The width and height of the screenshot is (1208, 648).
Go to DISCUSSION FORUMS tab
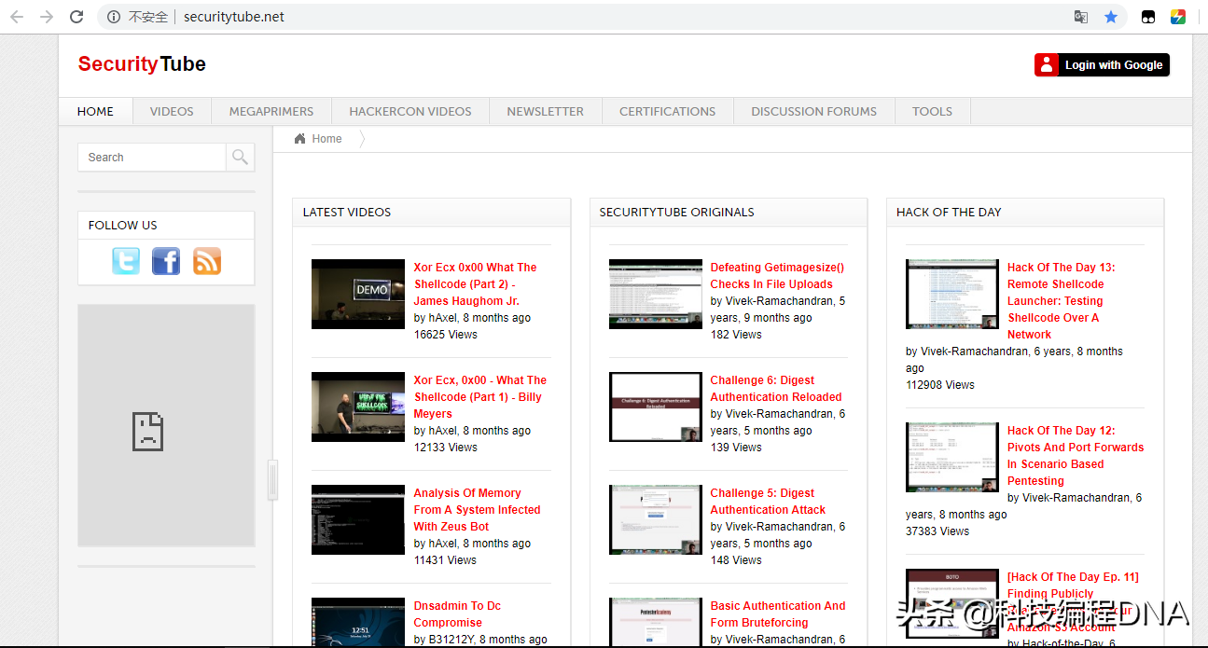pos(814,112)
